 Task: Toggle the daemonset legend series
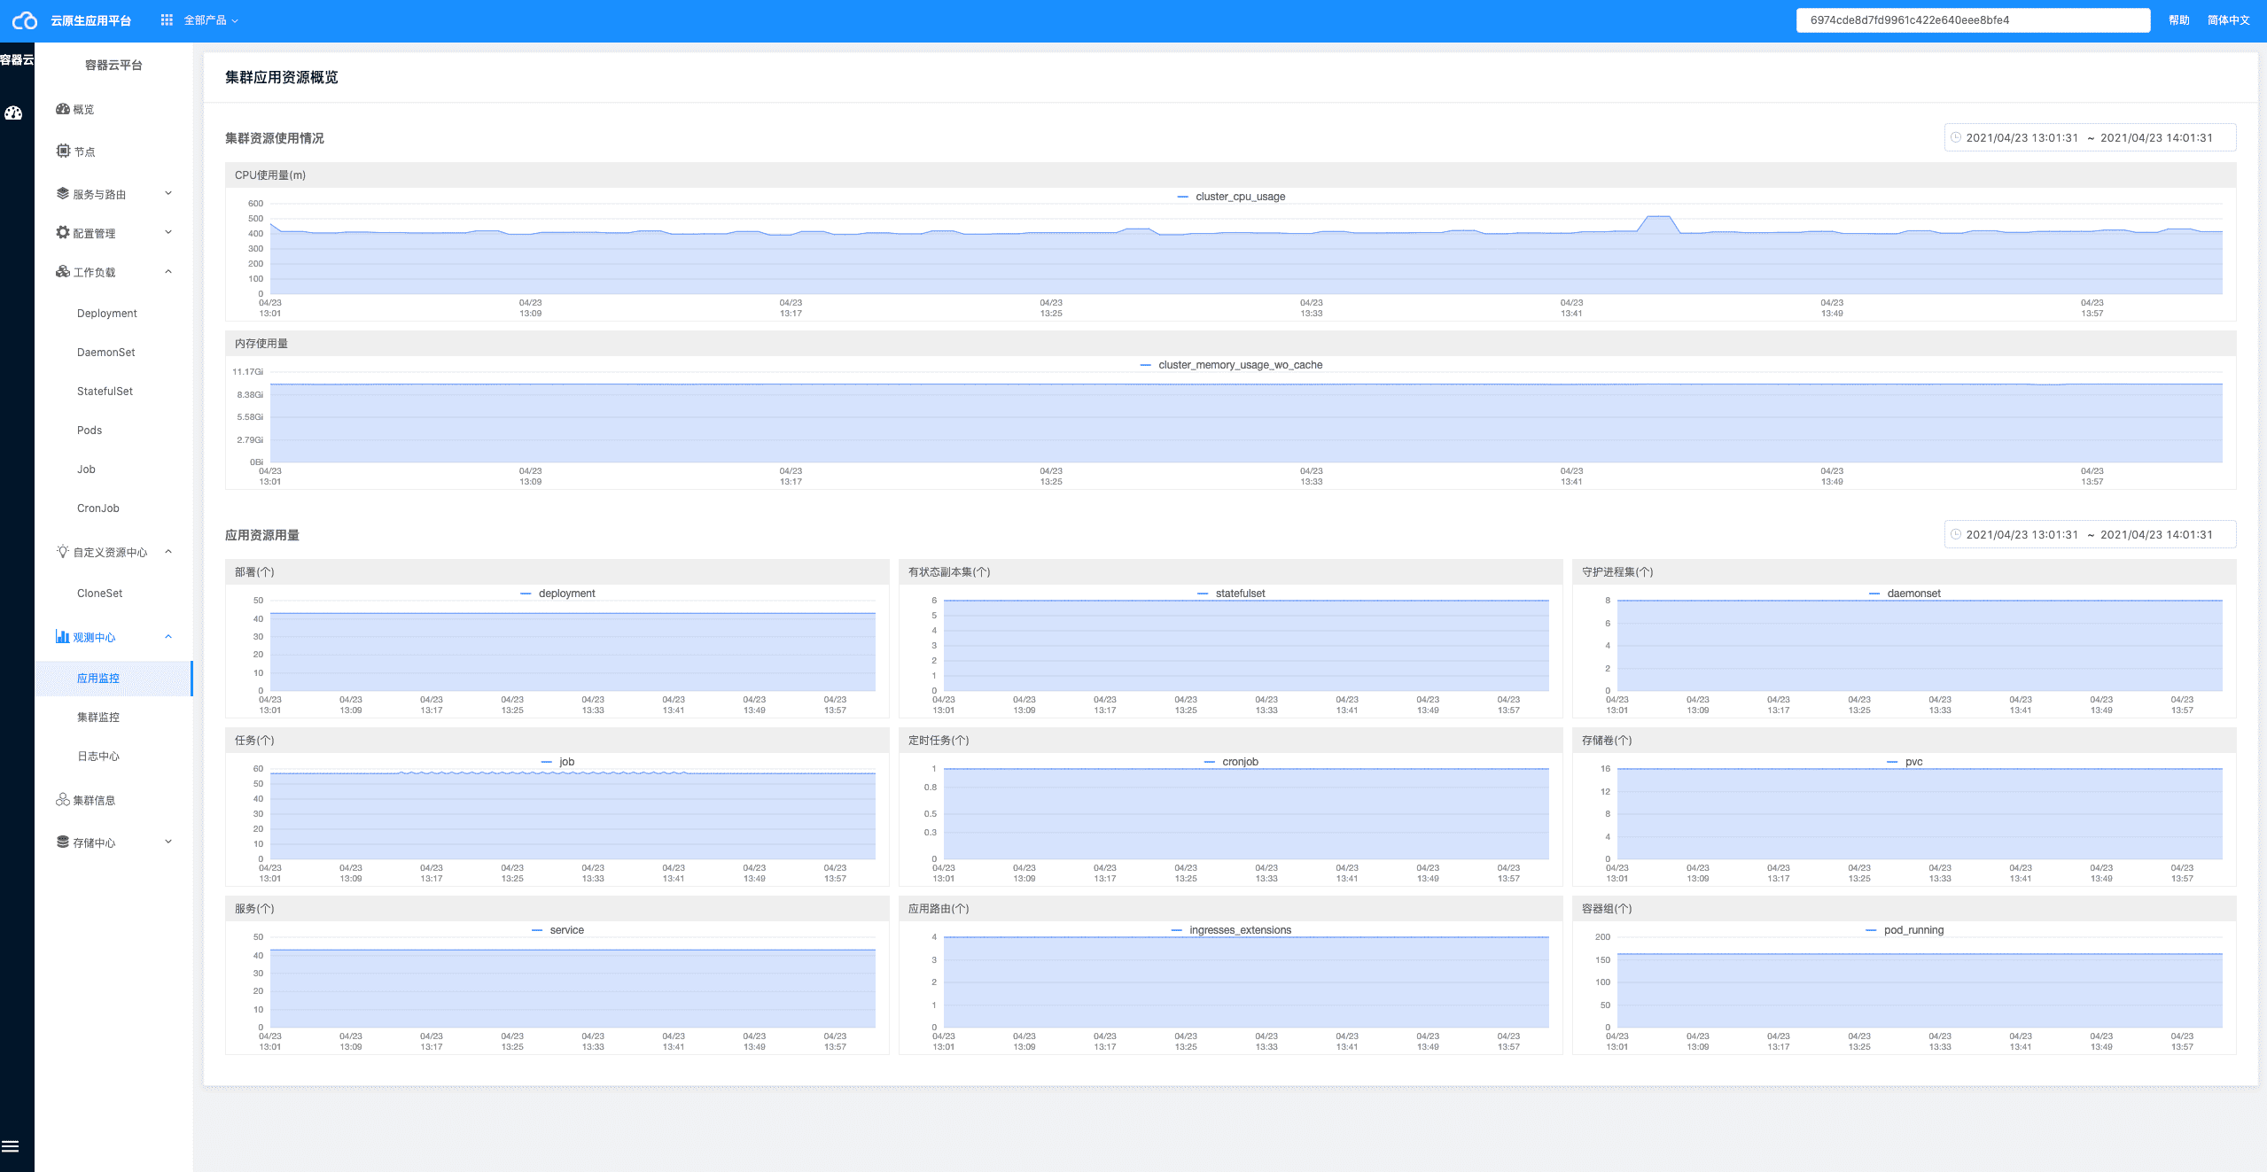point(1905,594)
